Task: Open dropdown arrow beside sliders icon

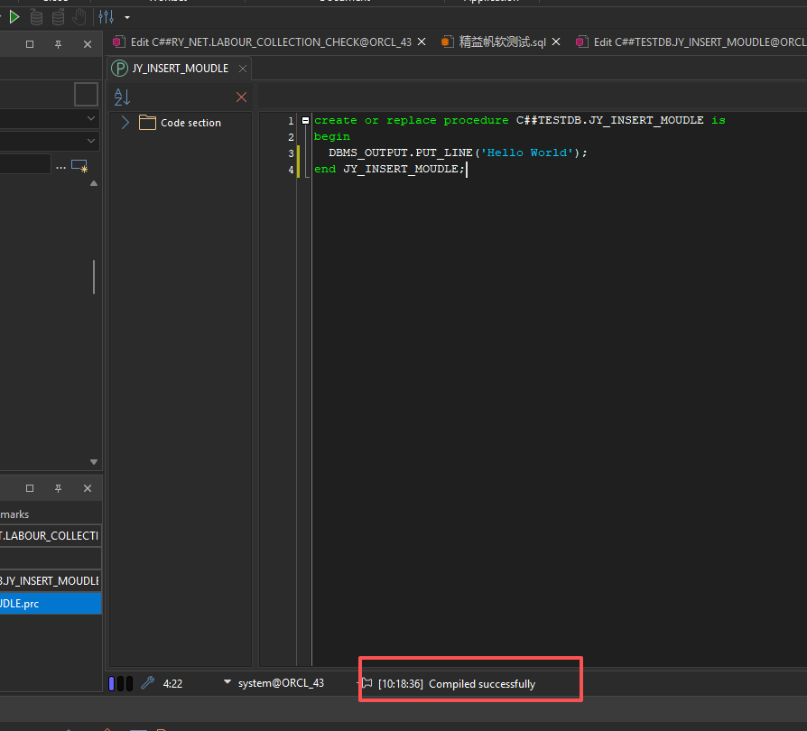Action: 127,17
